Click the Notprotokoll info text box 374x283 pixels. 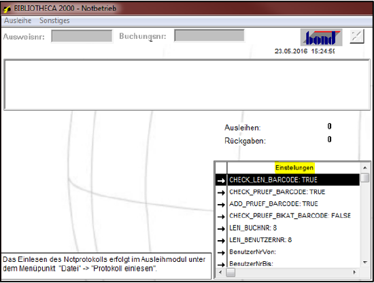(106, 266)
